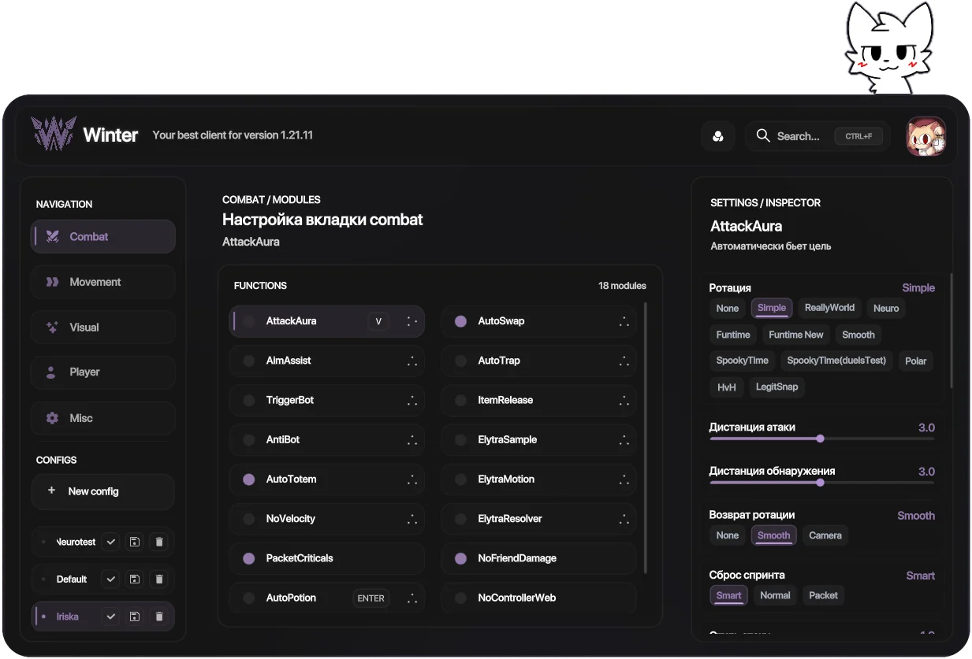Save the Iriska config
This screenshot has width=972, height=659.
click(135, 616)
